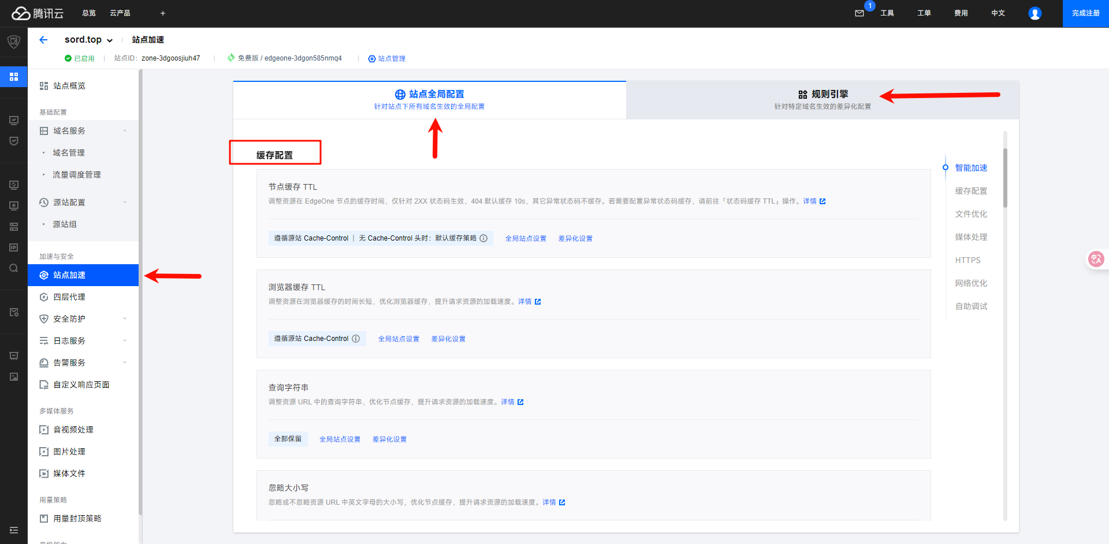1109x544 pixels.
Task: Click the back arrow next to sord.top
Action: pyautogui.click(x=43, y=40)
